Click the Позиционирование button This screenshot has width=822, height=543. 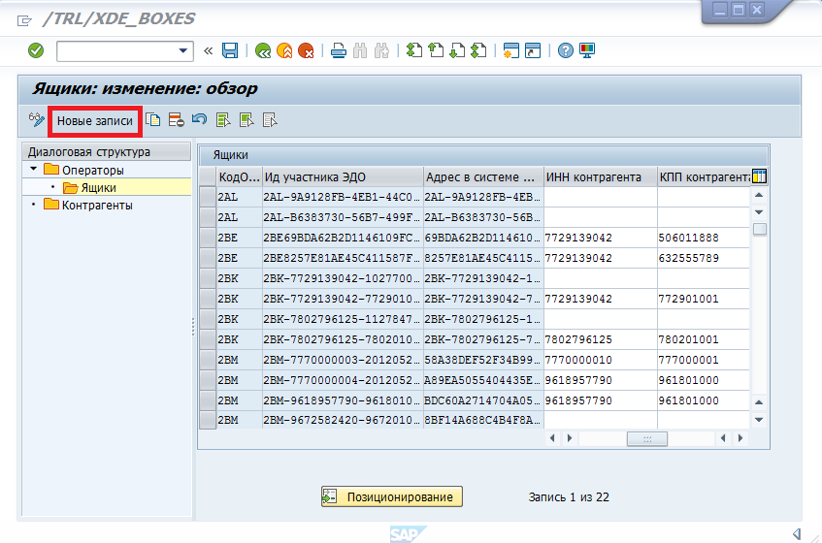point(392,497)
